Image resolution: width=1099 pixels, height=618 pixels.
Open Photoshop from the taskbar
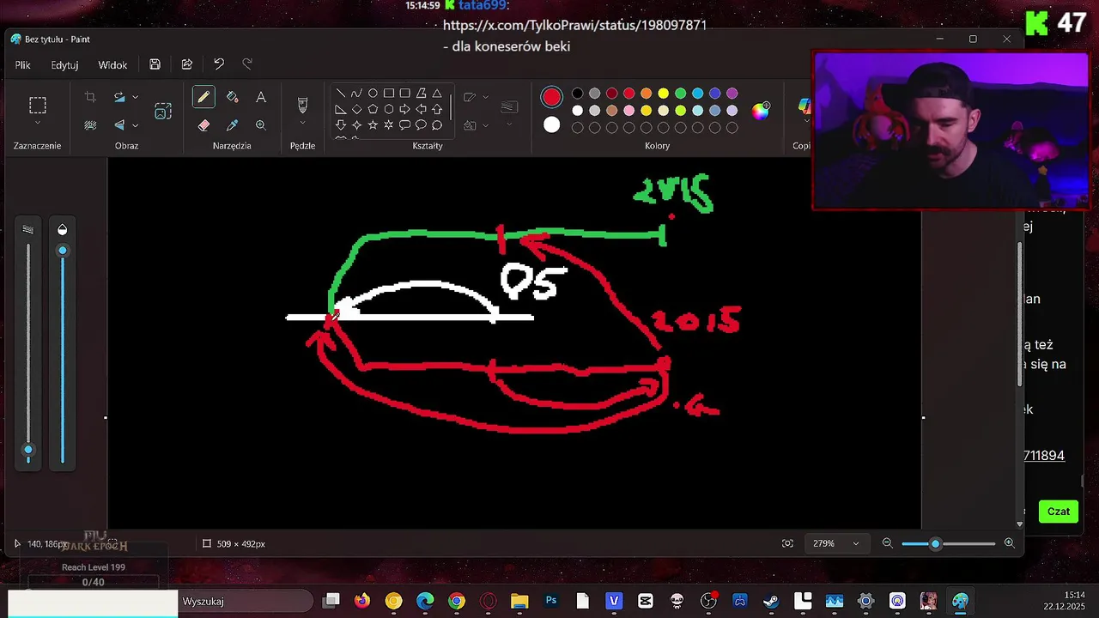[x=551, y=601]
